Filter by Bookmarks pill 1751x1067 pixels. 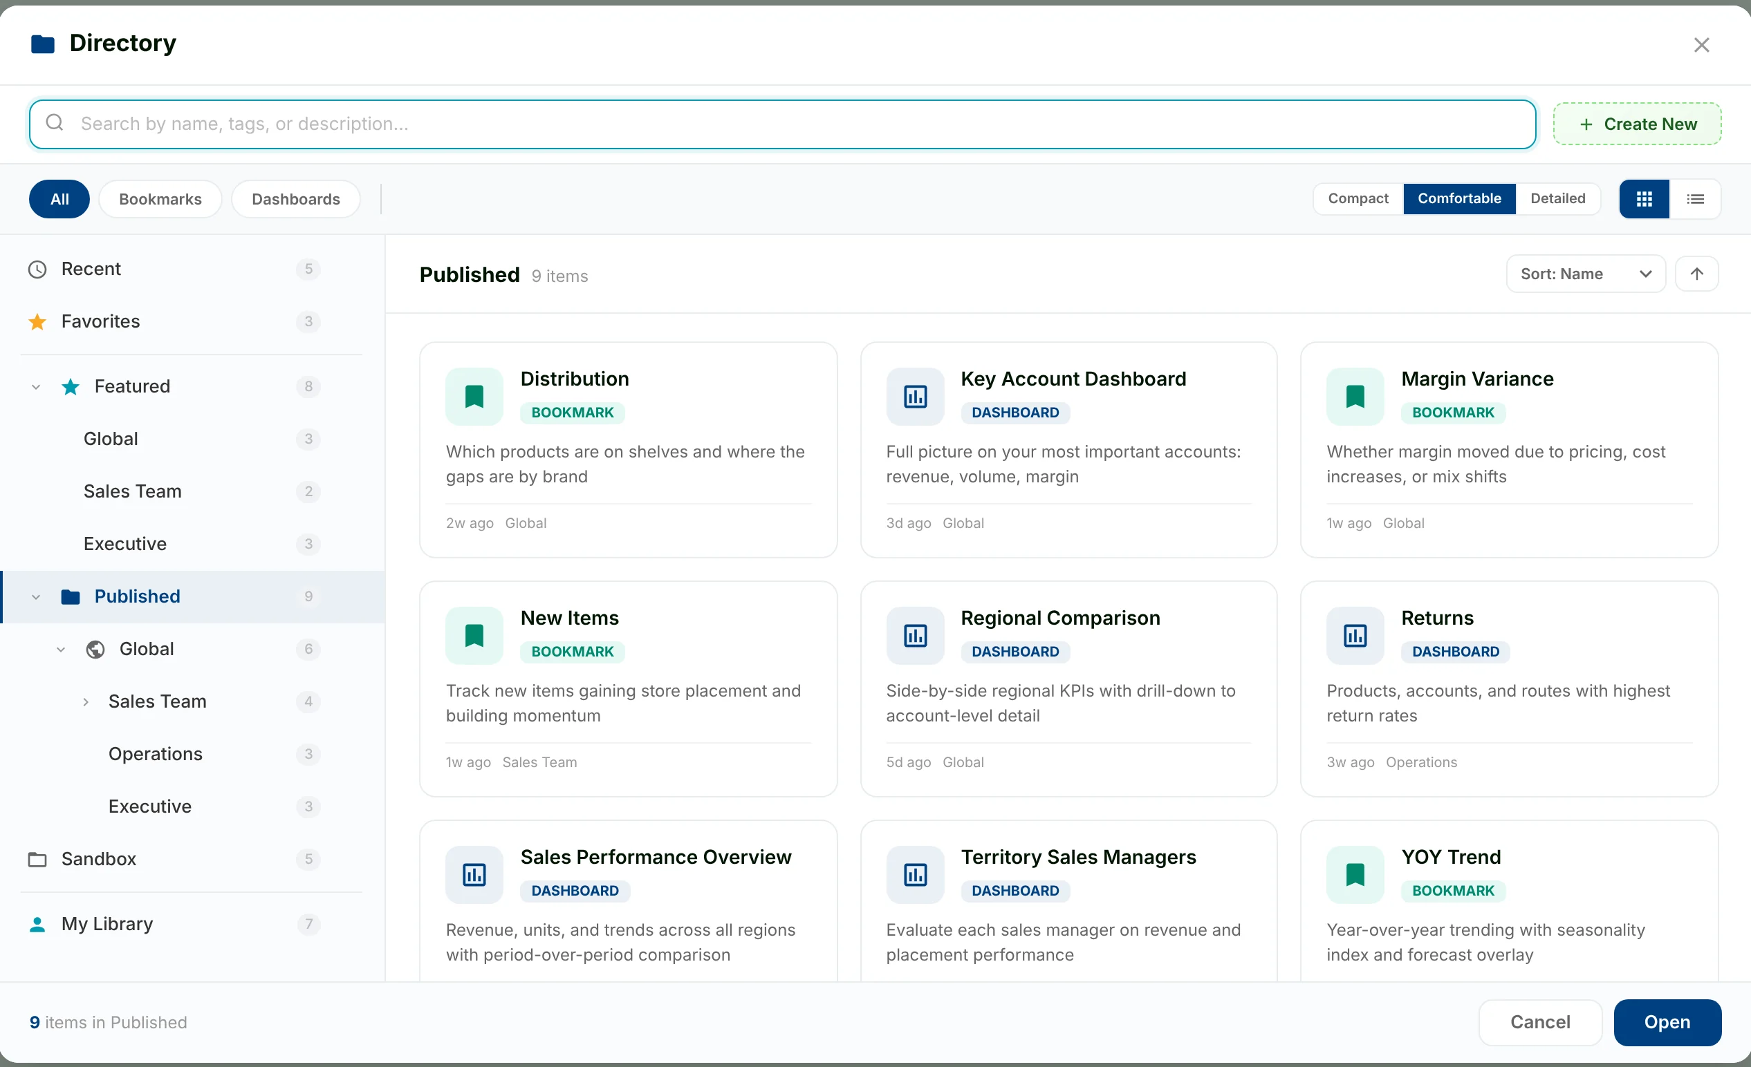pos(160,200)
